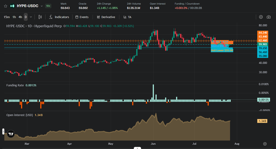The image size is (276, 149).
Task: Open the Indicators menu
Action: coord(59,17)
